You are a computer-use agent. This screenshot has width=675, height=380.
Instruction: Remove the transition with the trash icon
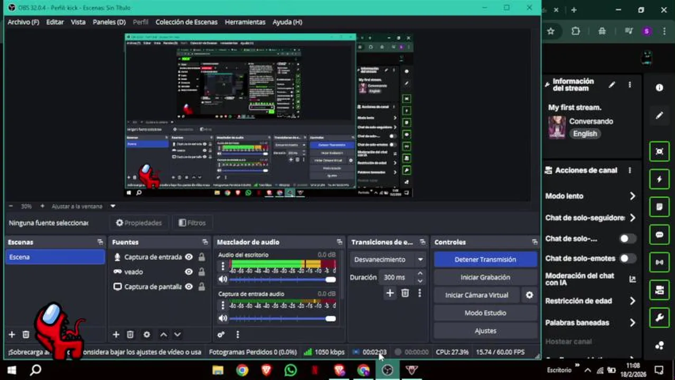tap(405, 293)
